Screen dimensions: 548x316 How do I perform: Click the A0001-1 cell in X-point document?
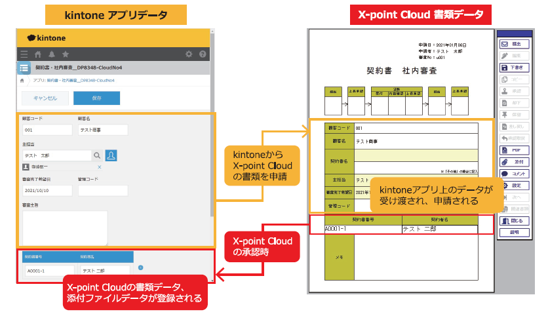tap(363, 229)
